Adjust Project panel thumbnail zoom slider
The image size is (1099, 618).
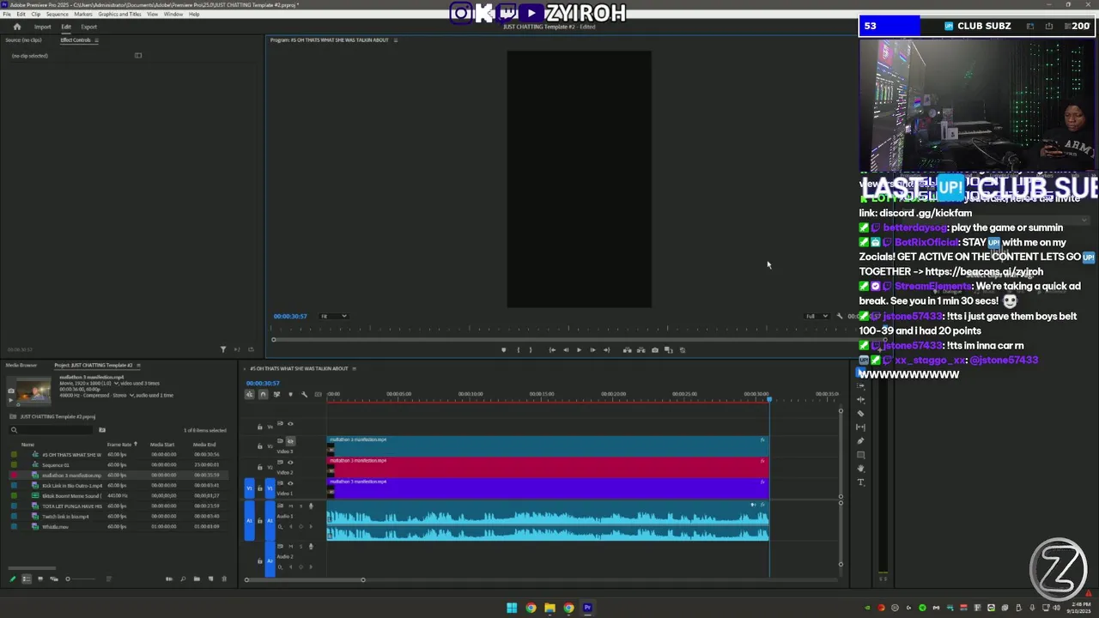82,579
